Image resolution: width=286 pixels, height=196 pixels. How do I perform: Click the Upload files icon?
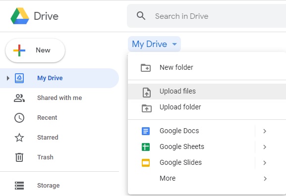coord(147,93)
